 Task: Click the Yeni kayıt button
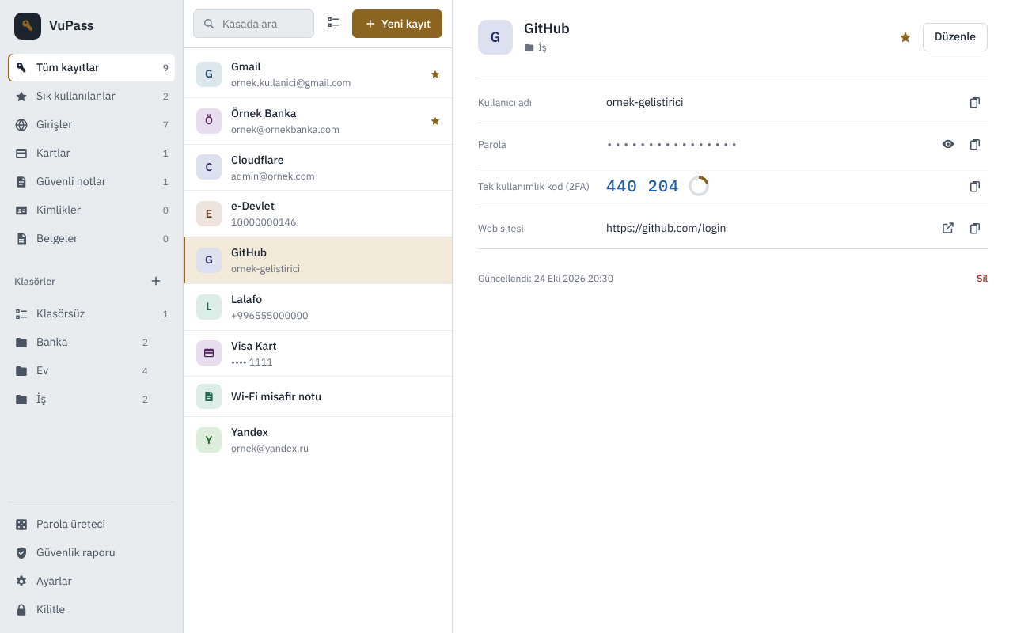(397, 24)
